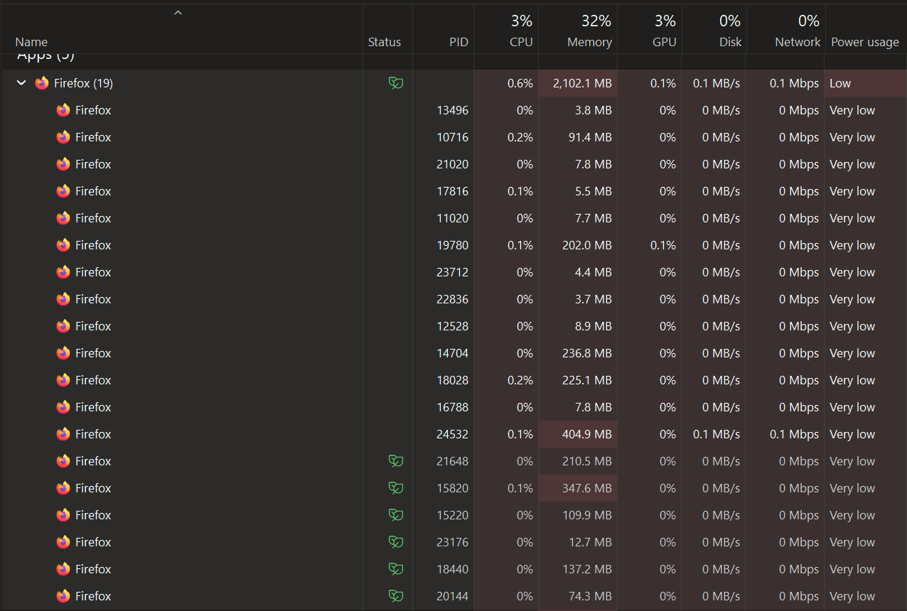The width and height of the screenshot is (907, 611).
Task: Click the efficiency mode leaf for PID 20144
Action: [x=396, y=596]
